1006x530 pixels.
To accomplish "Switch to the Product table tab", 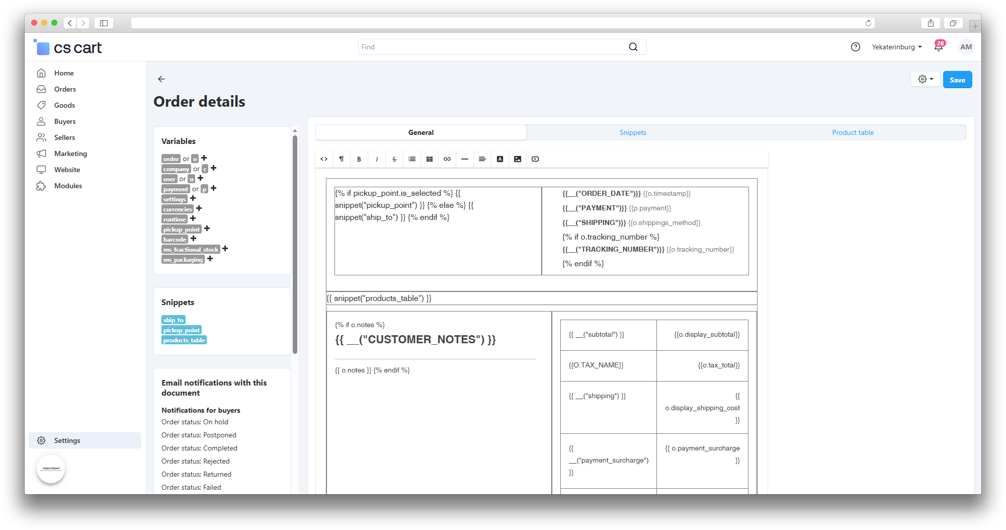I will 853,132.
